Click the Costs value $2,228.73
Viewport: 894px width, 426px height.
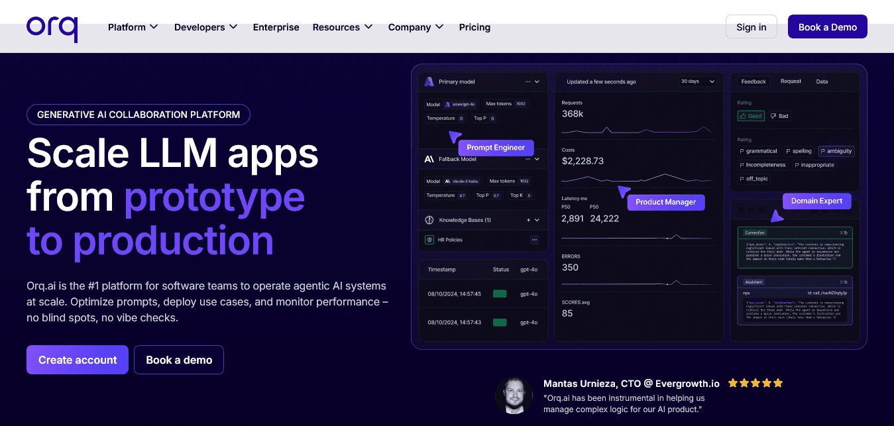[583, 161]
